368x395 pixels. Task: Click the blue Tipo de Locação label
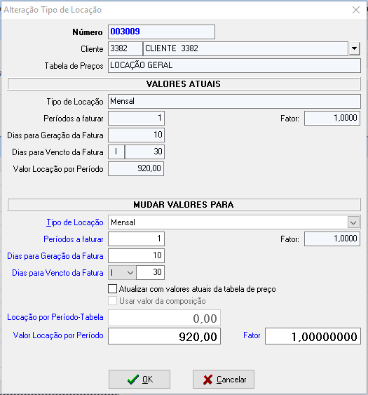[75, 222]
